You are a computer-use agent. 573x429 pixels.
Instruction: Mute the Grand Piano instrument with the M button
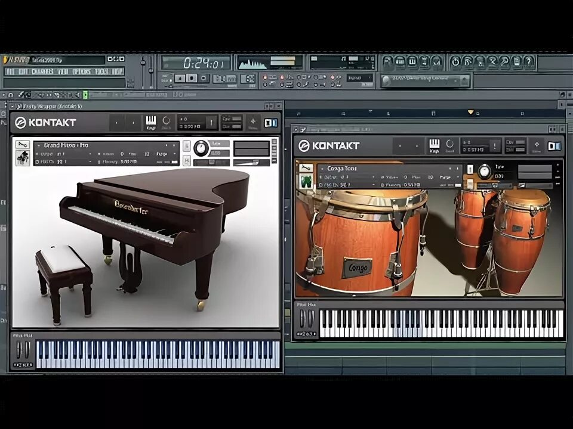point(186,160)
